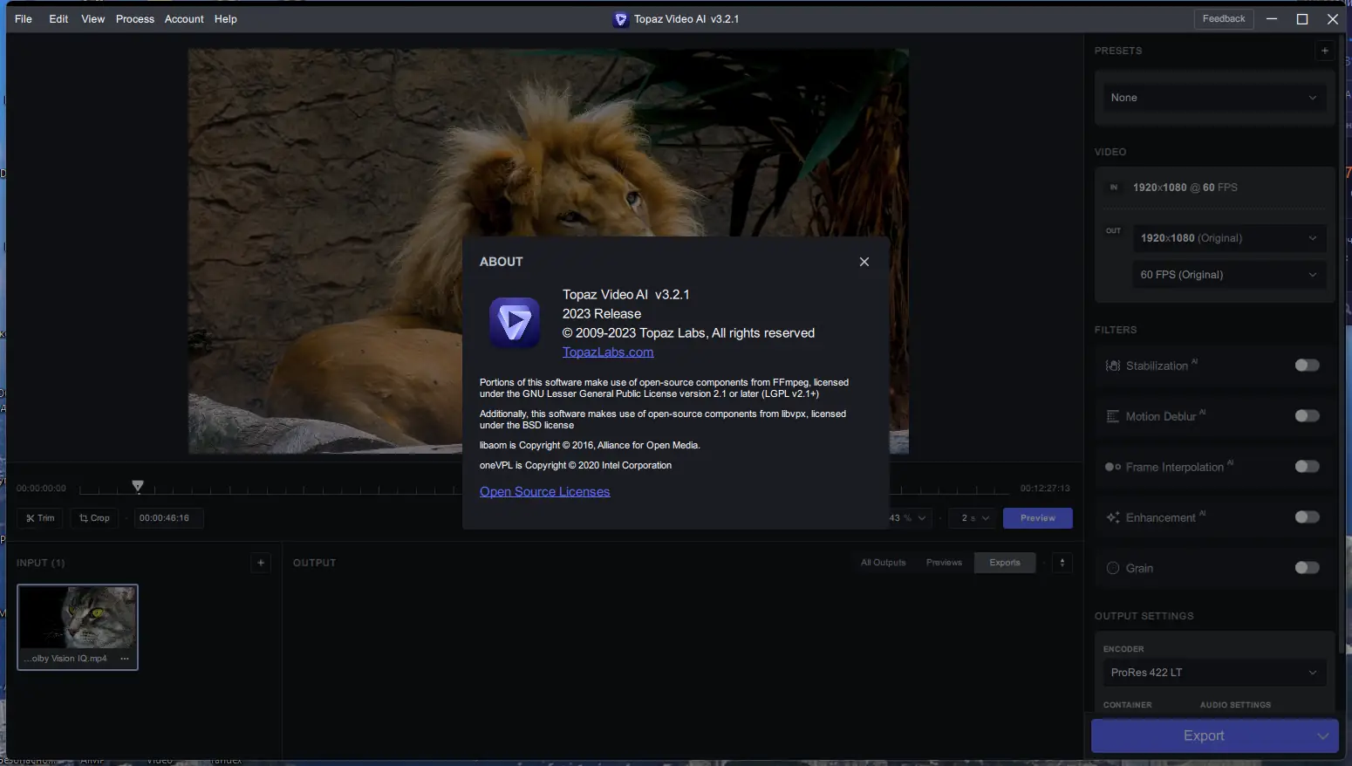The width and height of the screenshot is (1352, 766).
Task: Click the Topaz icon in title bar
Action: tap(621, 19)
